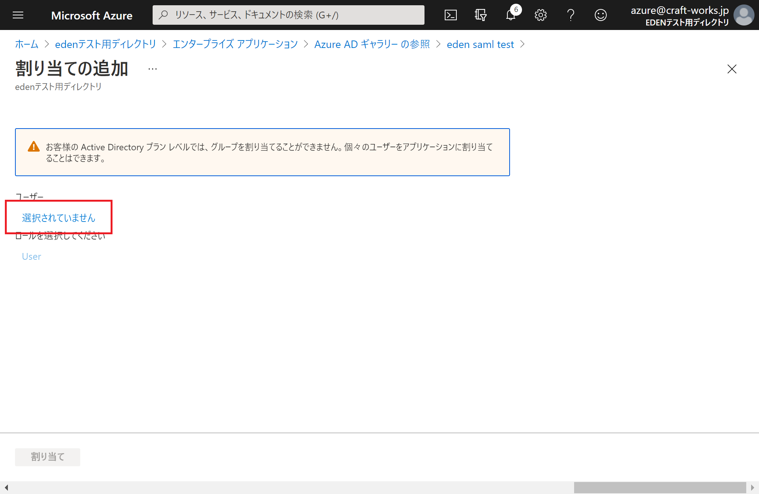Click the ロールを選択してください label
759x494 pixels.
60,236
